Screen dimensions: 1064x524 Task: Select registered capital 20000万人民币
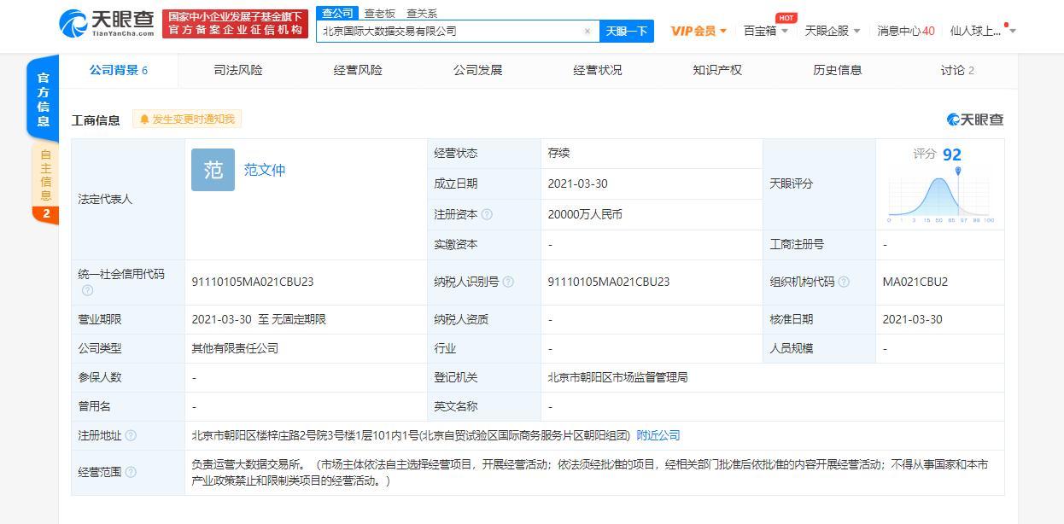point(585,214)
